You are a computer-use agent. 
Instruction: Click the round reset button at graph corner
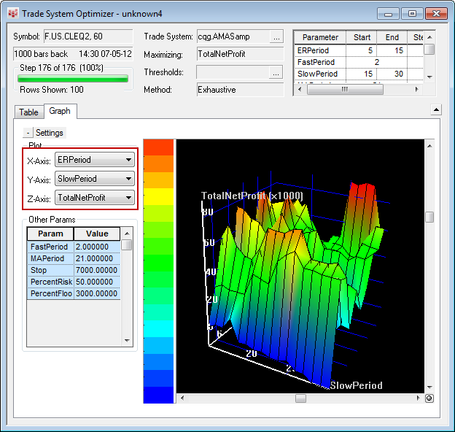(x=429, y=398)
